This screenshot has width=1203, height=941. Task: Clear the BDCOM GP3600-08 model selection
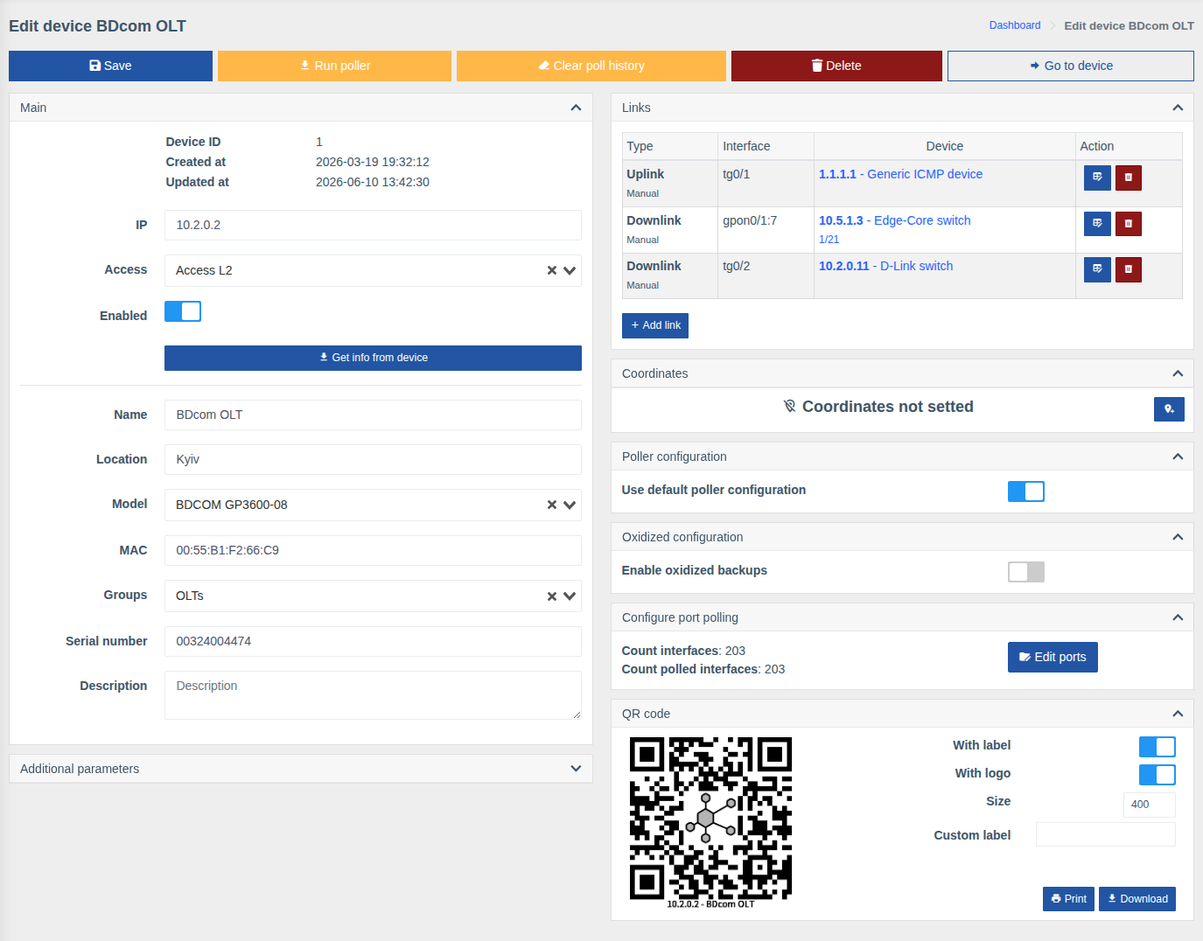pos(552,505)
